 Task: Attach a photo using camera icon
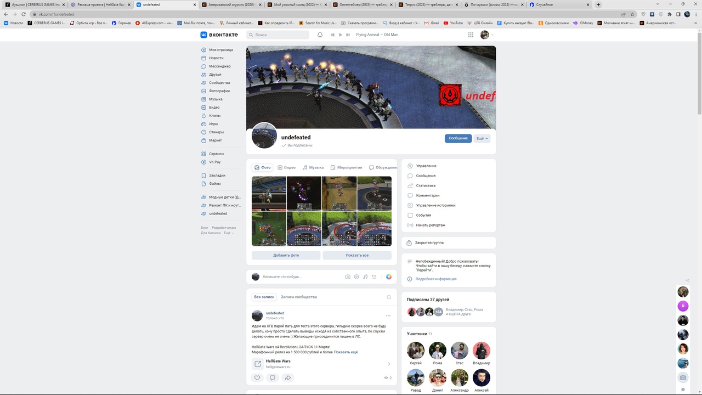pos(348,277)
